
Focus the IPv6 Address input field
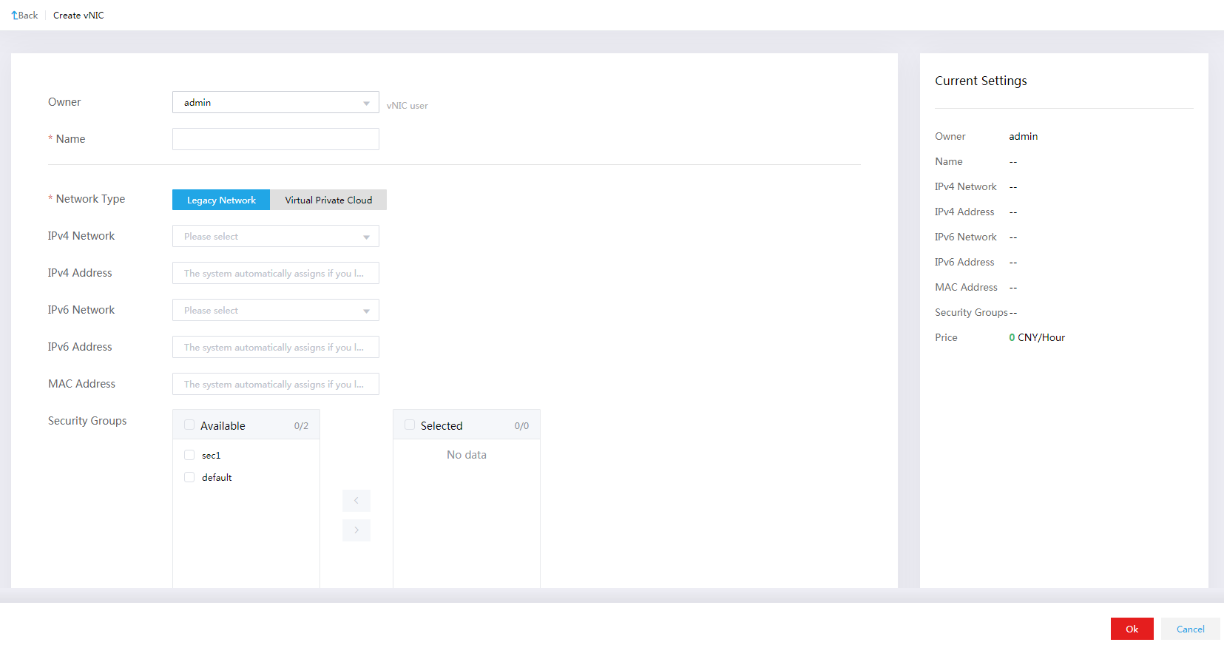276,347
